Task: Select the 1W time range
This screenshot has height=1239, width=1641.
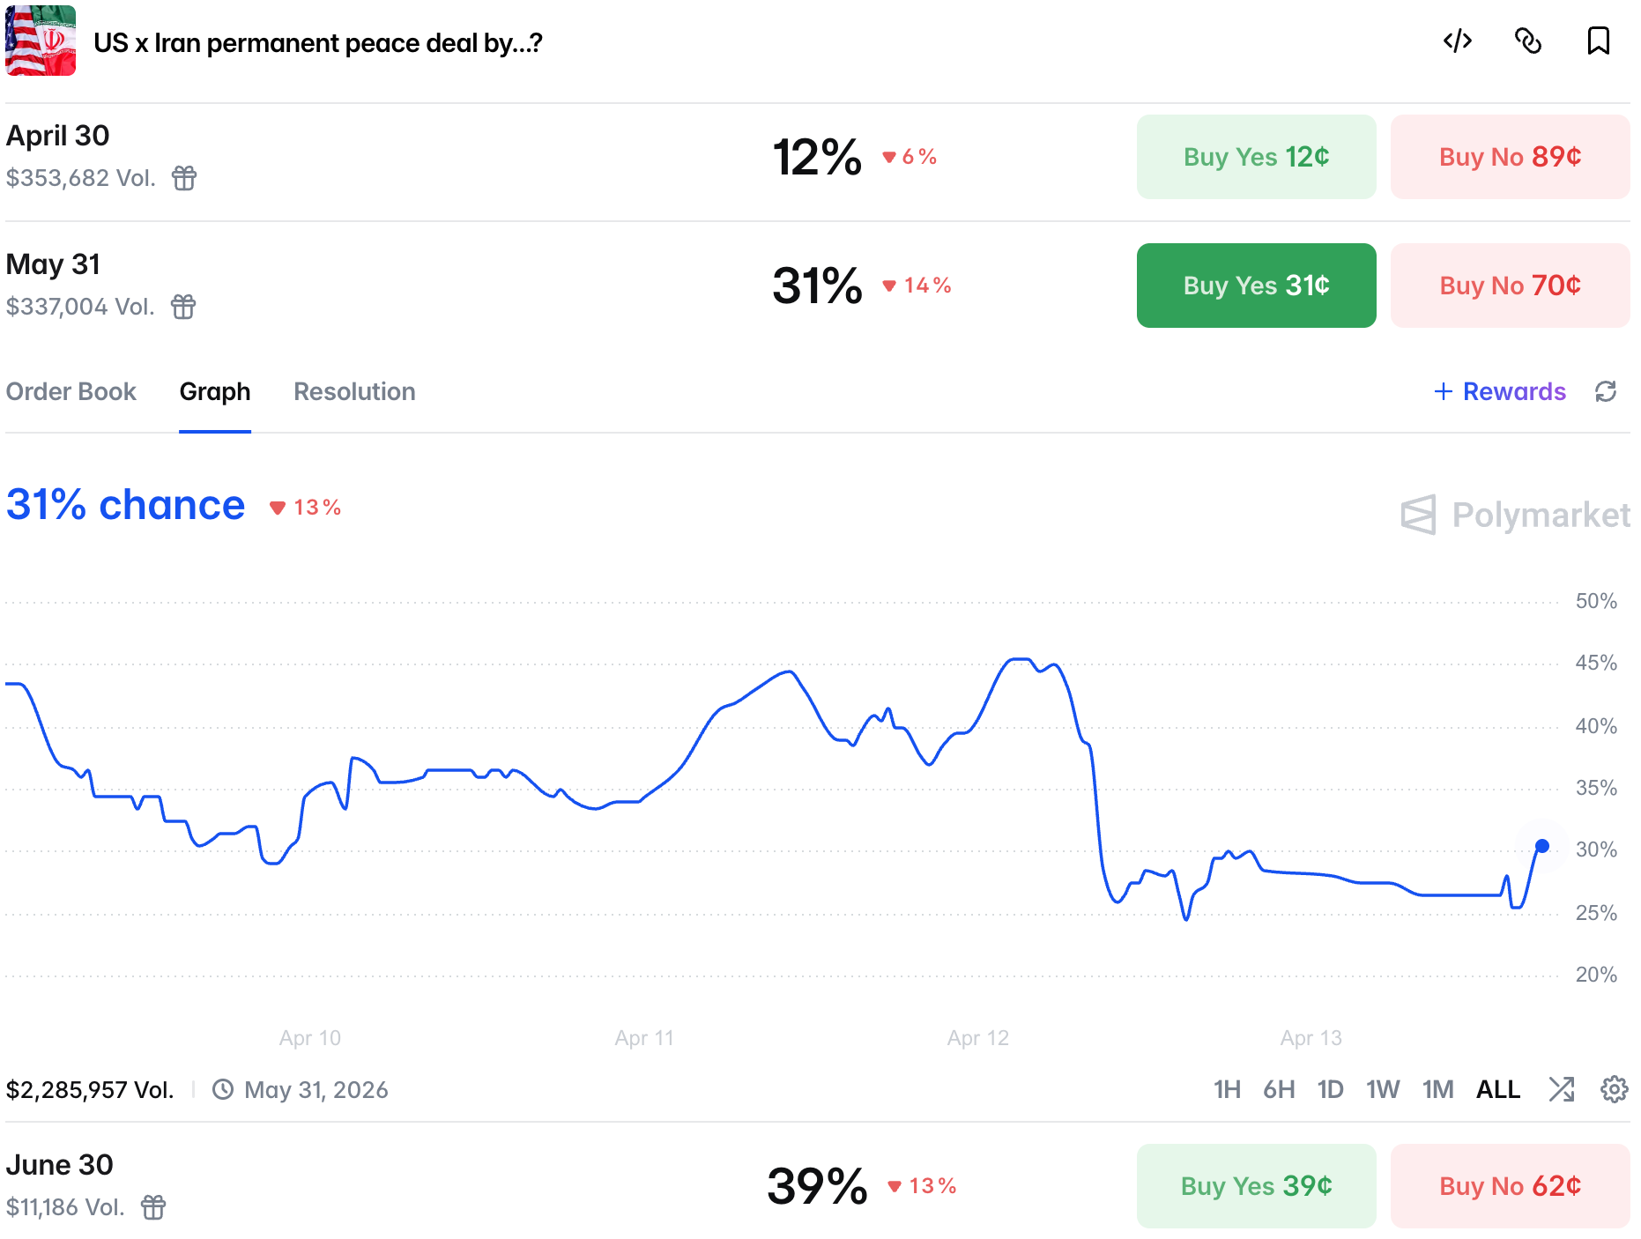Action: 1383,1089
